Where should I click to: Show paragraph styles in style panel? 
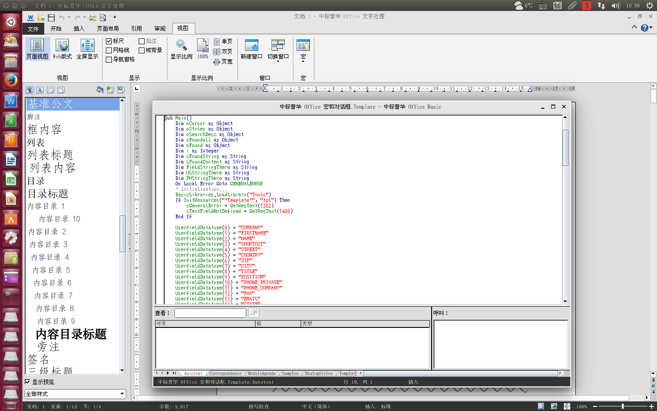30,90
